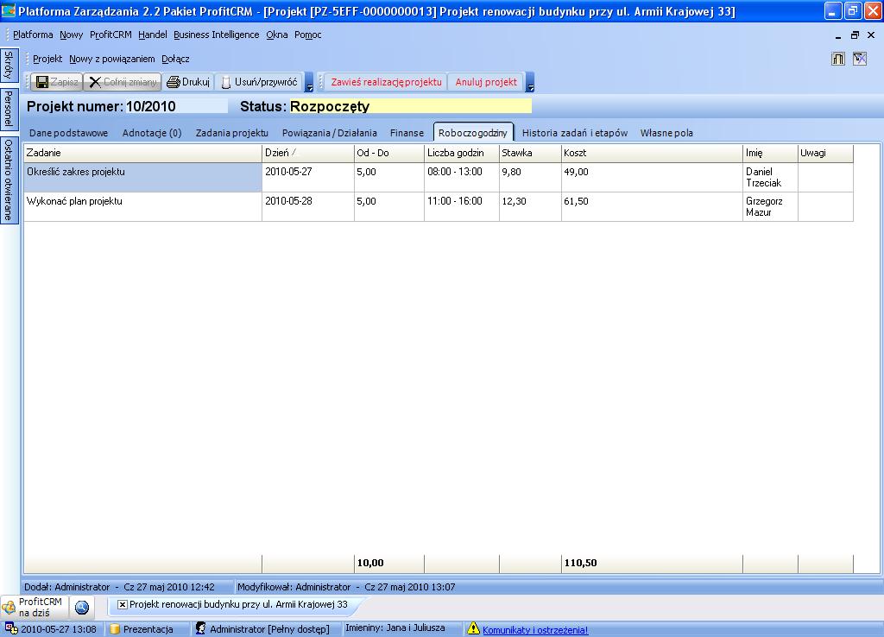
Task: Switch to the Finanse tab
Action: 407,133
